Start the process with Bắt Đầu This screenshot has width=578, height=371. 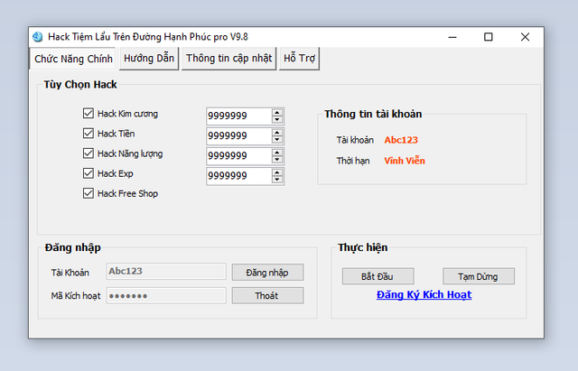[378, 276]
